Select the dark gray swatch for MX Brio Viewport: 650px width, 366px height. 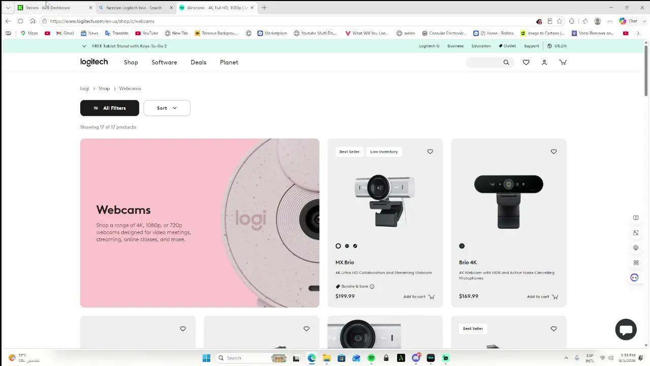click(347, 246)
